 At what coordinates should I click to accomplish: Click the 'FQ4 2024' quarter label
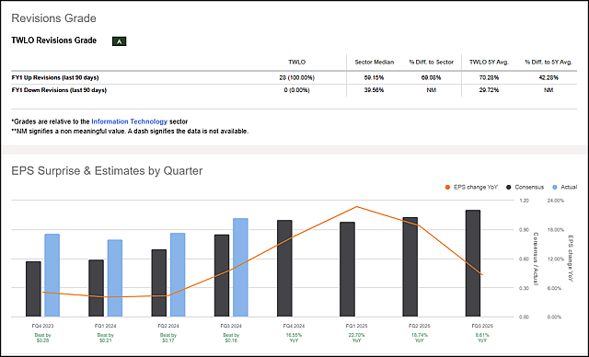(294, 326)
